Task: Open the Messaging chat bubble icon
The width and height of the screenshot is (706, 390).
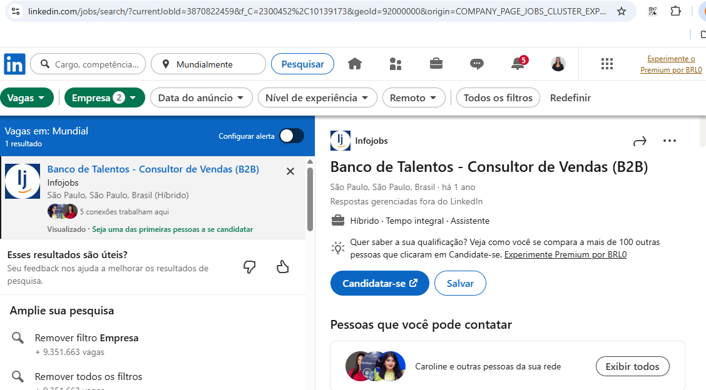Action: coord(477,64)
